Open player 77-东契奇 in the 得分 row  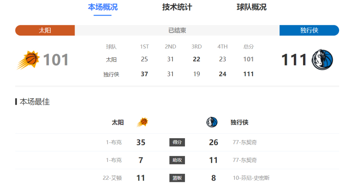click(x=245, y=142)
